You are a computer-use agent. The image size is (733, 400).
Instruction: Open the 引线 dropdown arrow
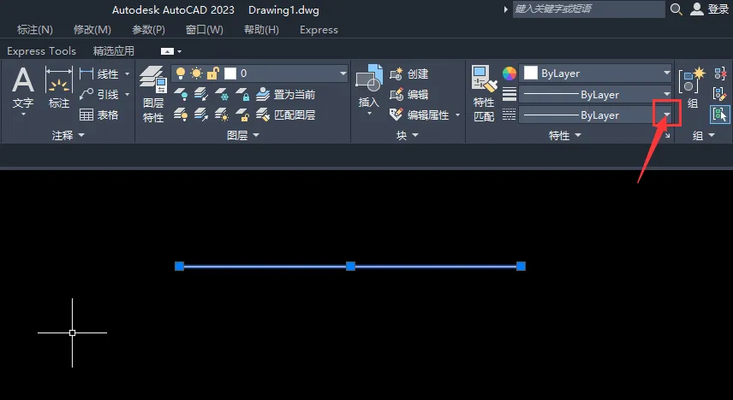click(x=127, y=94)
